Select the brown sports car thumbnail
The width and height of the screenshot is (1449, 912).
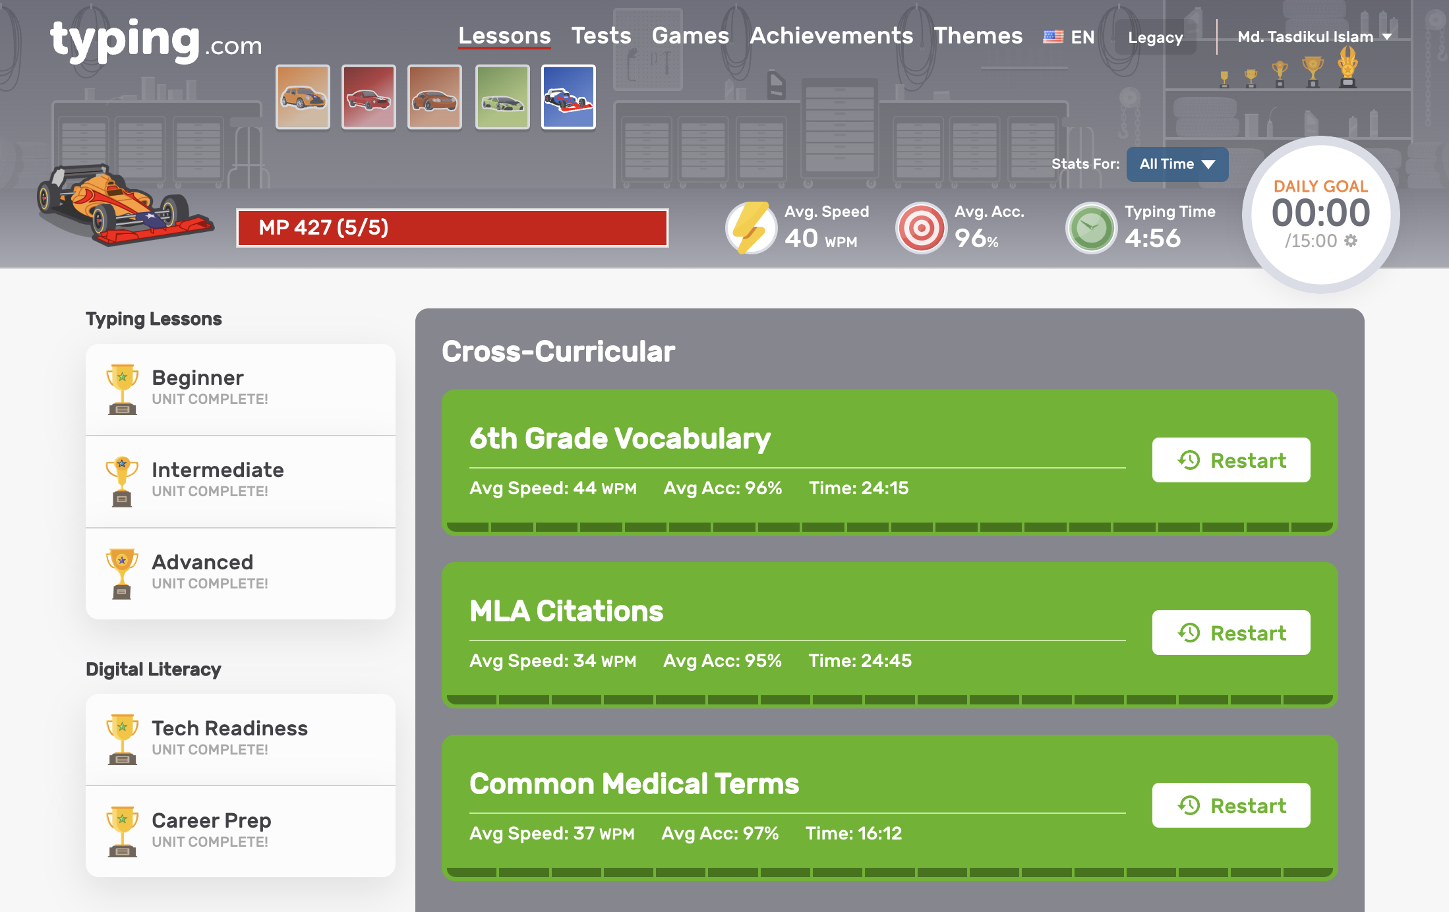pyautogui.click(x=434, y=97)
